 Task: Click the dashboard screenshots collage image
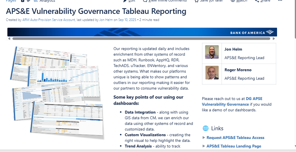[x=58, y=92]
